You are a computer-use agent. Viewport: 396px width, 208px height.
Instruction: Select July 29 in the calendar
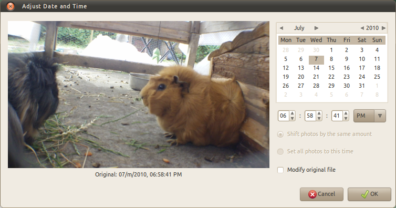pos(331,86)
